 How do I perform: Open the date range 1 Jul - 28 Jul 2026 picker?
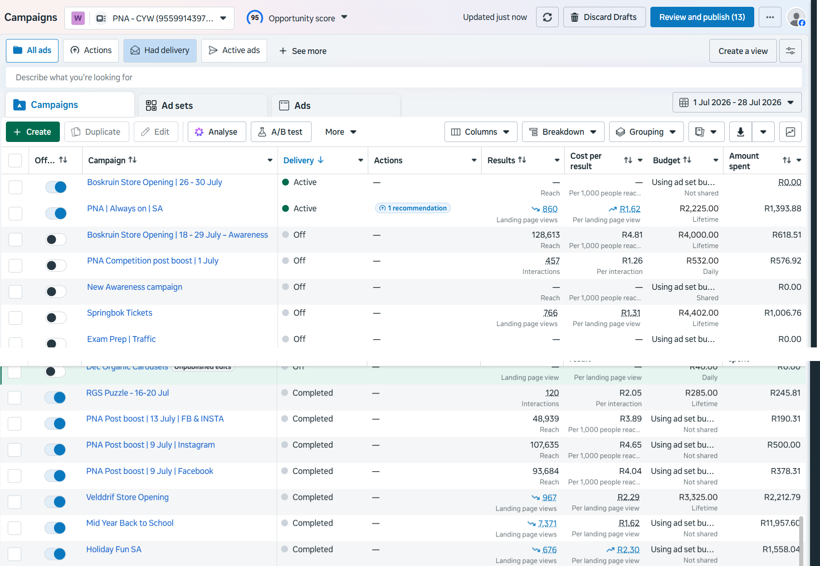click(x=737, y=102)
